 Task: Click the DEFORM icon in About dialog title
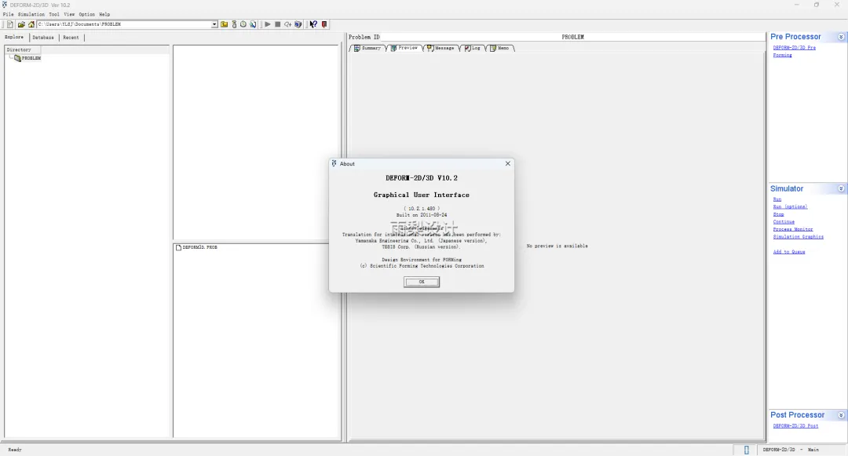click(334, 163)
